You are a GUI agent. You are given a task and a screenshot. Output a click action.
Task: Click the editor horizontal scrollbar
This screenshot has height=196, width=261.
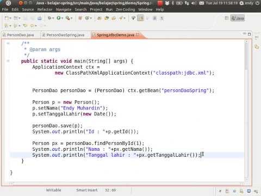tap(127, 183)
